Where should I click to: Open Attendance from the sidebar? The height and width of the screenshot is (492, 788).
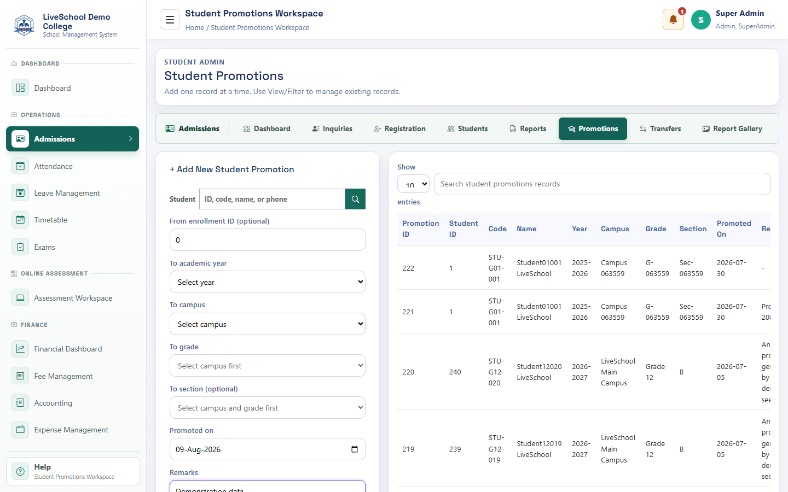click(72, 166)
